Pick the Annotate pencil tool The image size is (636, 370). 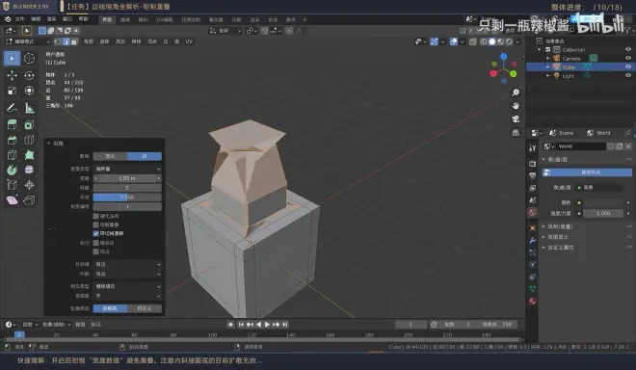[x=13, y=108]
